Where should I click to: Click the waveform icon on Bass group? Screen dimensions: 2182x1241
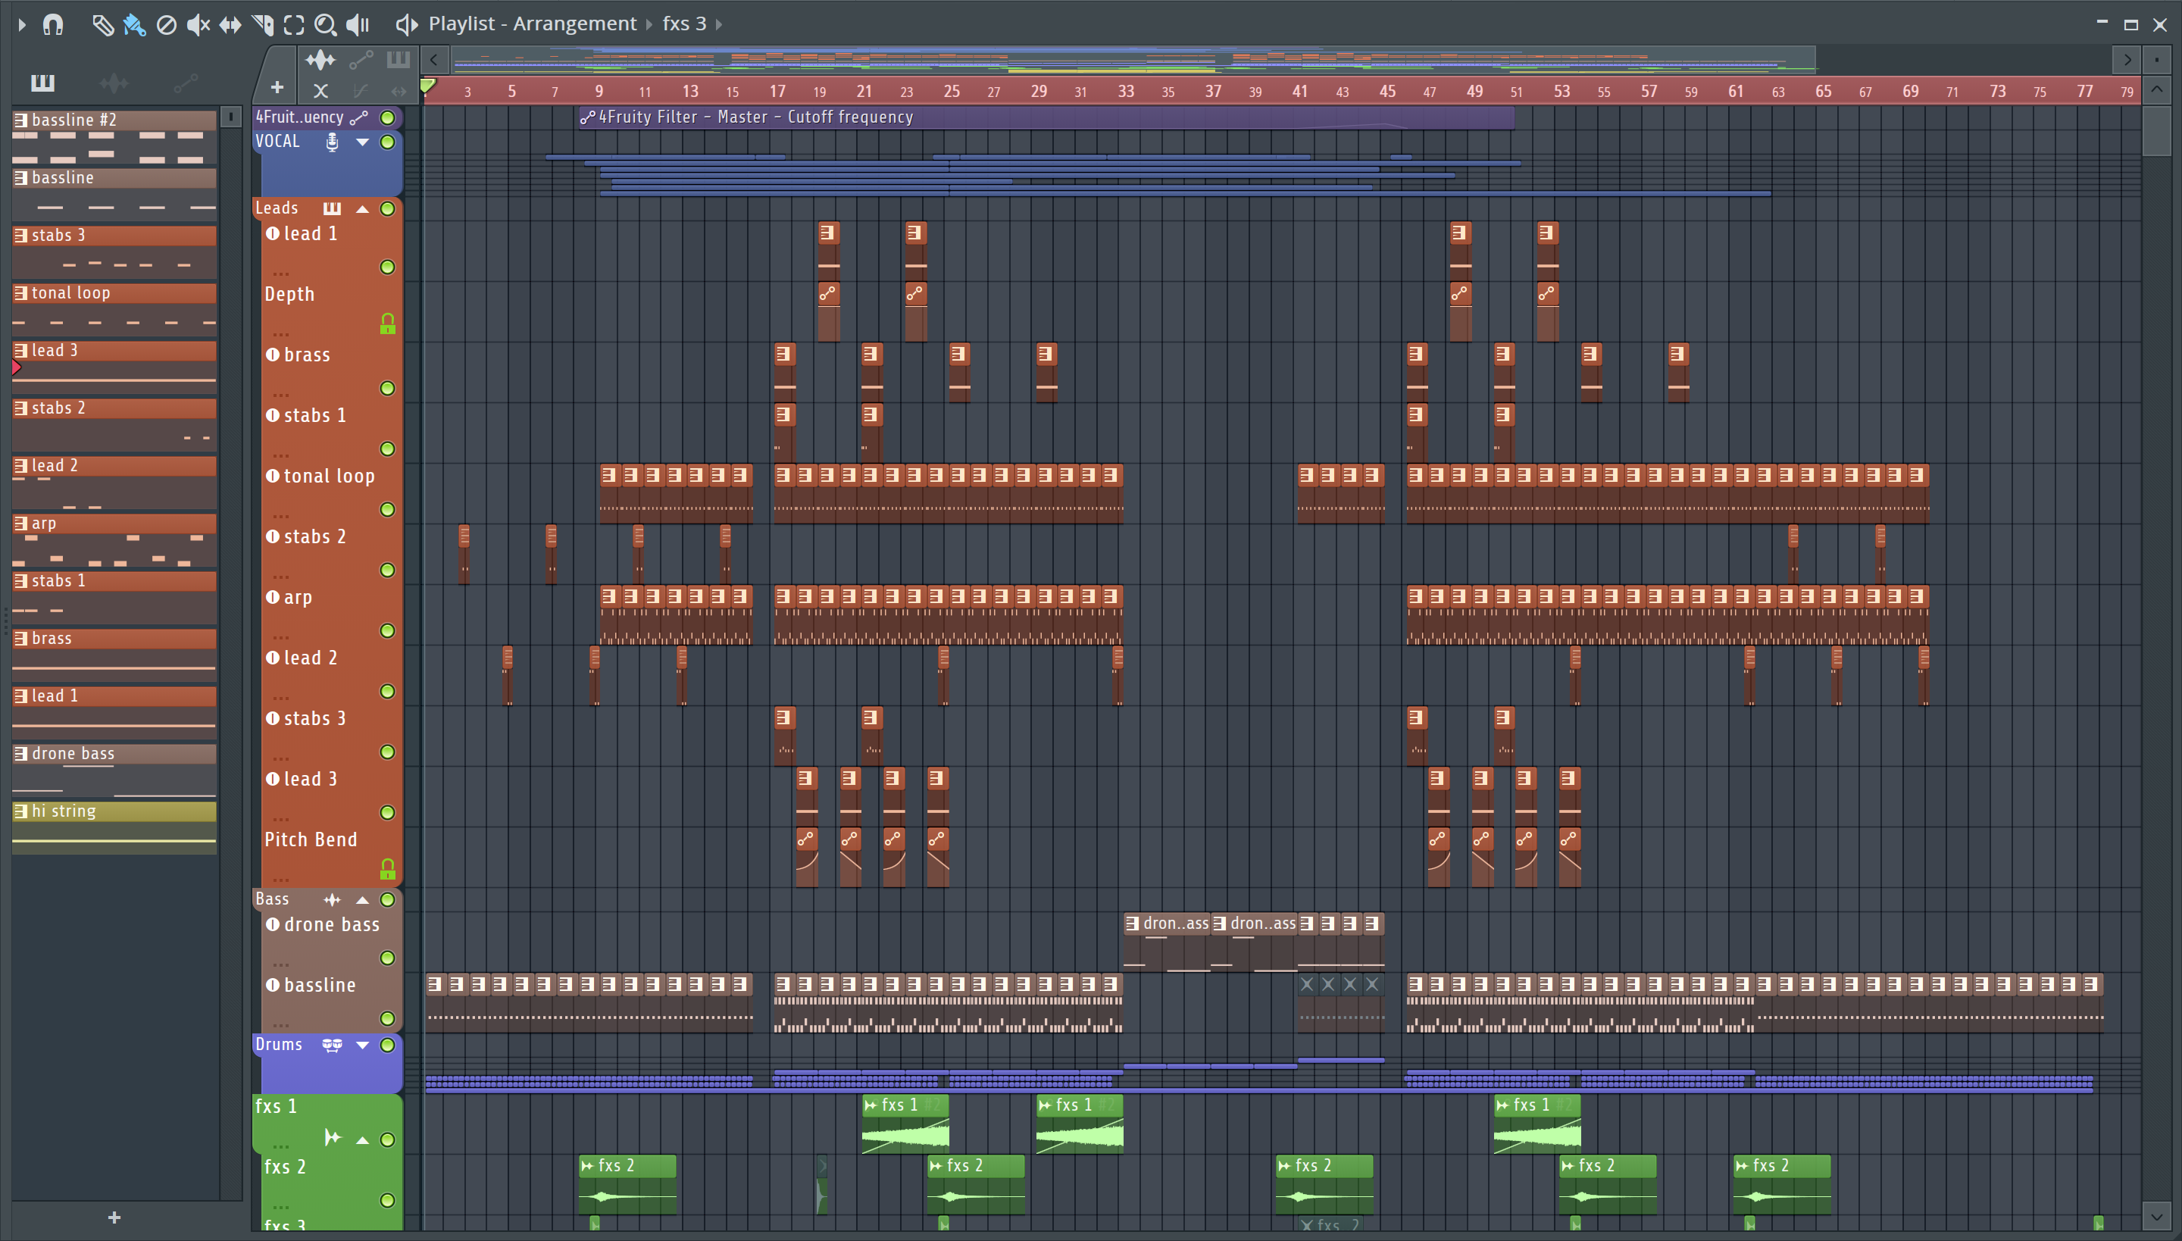tap(332, 900)
